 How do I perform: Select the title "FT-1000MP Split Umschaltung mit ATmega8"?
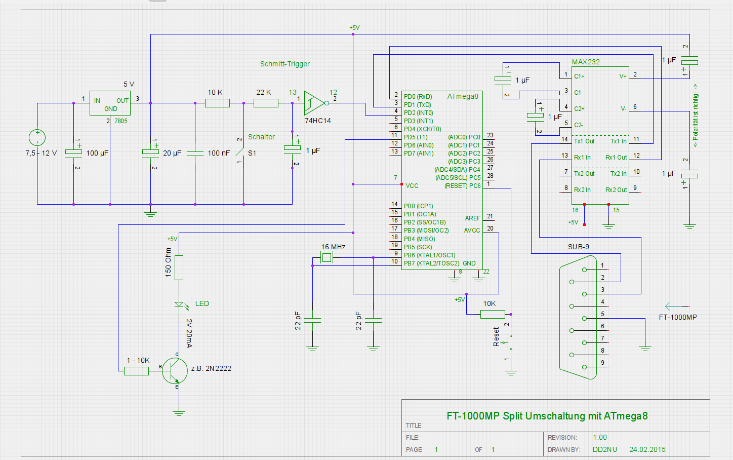547,416
